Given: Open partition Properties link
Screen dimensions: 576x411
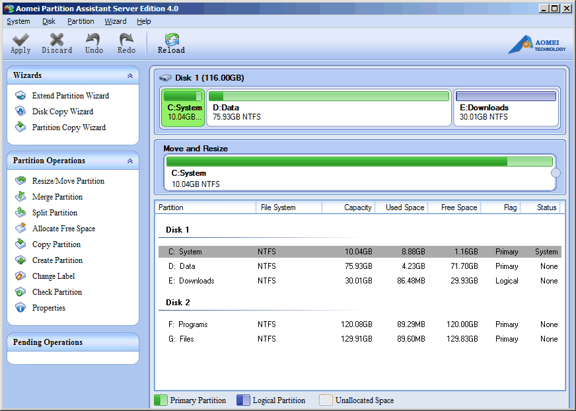Looking at the screenshot, I should pyautogui.click(x=48, y=308).
